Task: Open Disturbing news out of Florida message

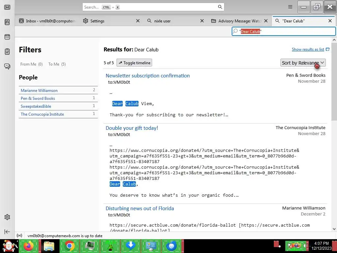Action: click(x=140, y=209)
